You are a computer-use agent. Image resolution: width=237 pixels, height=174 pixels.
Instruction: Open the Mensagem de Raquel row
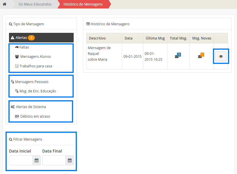[99, 54]
